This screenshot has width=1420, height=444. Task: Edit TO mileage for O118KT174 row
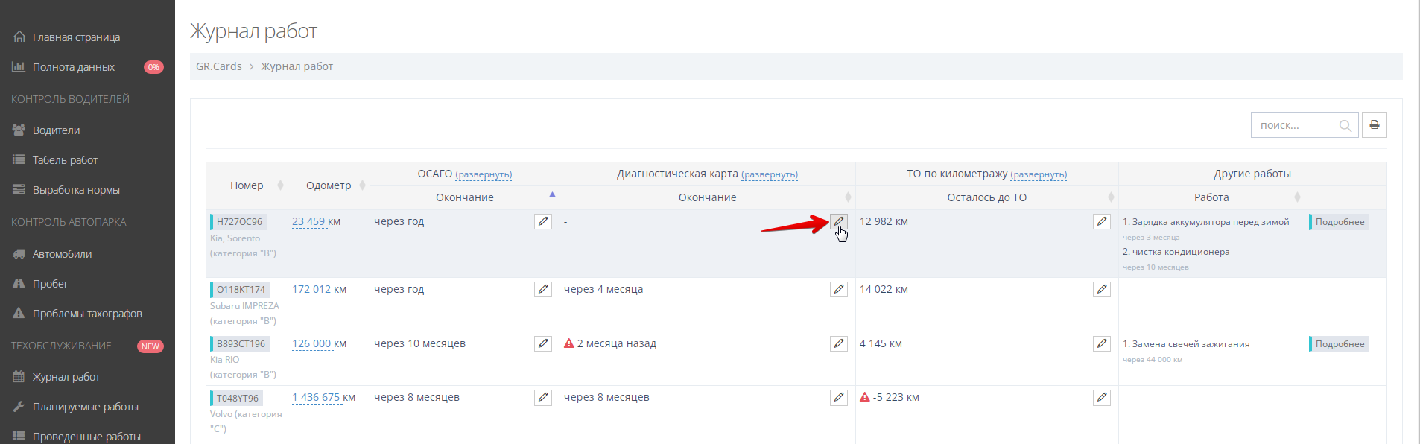1101,289
